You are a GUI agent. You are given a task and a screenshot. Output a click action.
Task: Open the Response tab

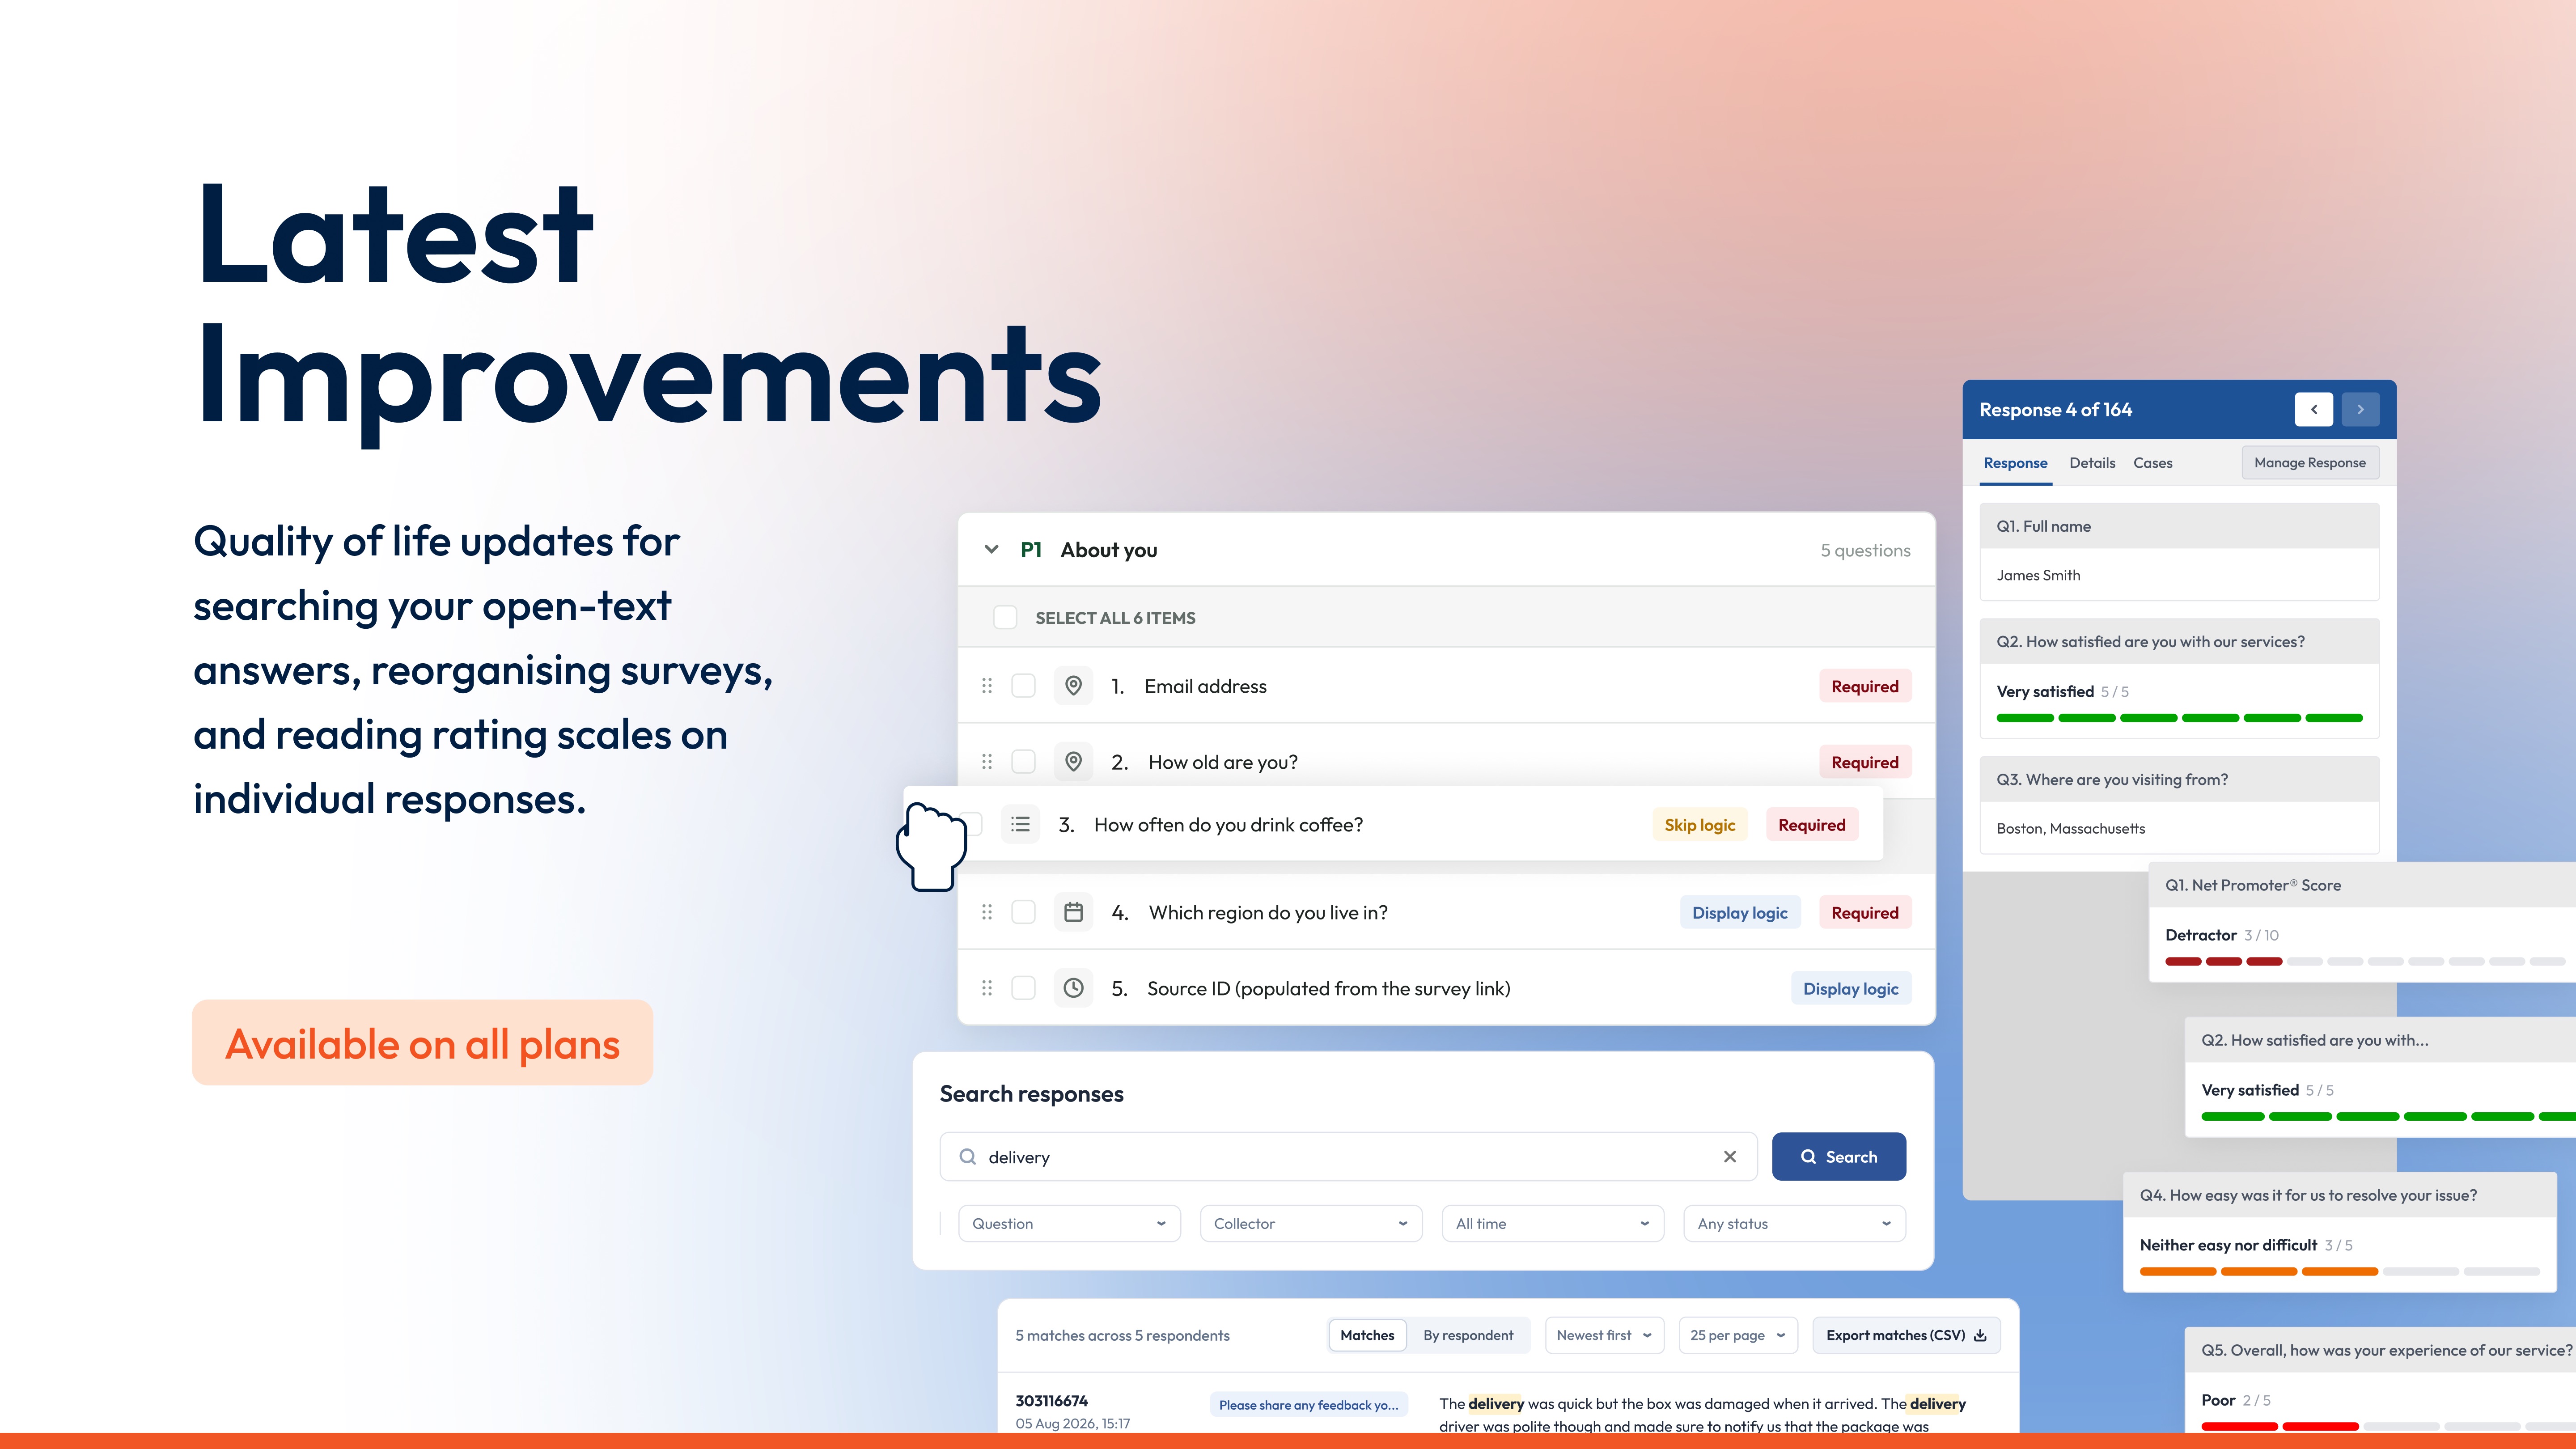[2015, 463]
